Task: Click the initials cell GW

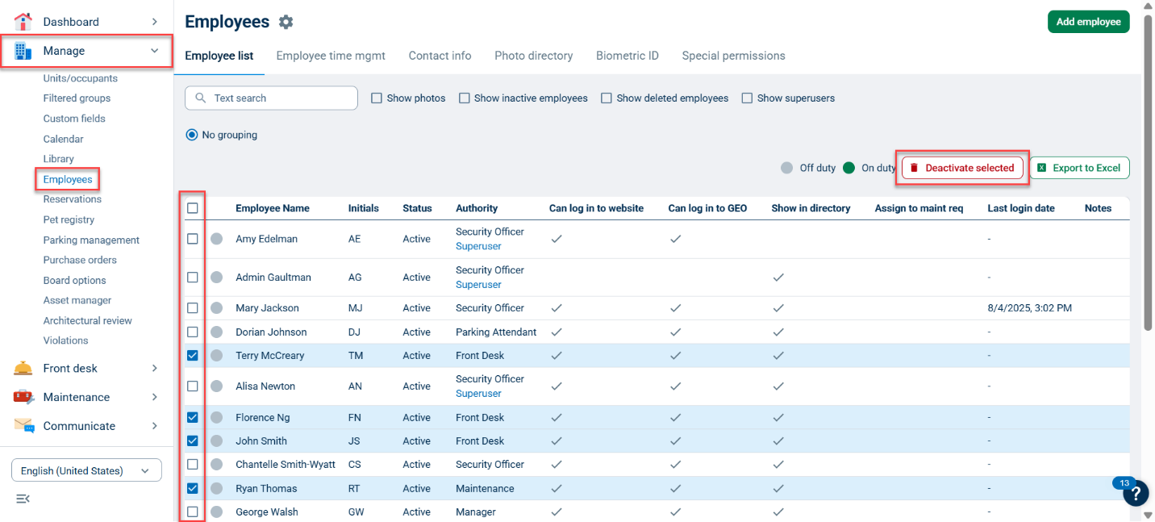Action: (x=357, y=512)
